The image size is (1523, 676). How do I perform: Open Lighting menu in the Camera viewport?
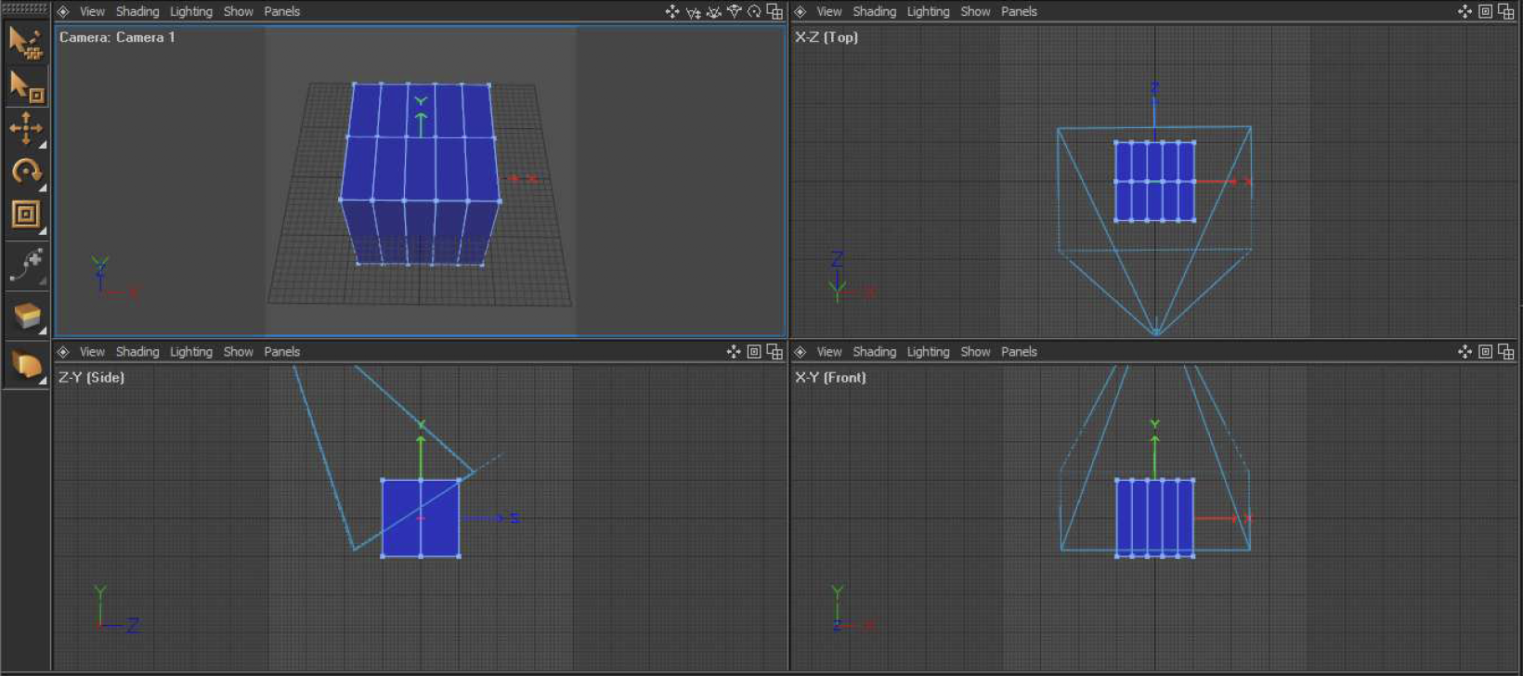point(190,12)
